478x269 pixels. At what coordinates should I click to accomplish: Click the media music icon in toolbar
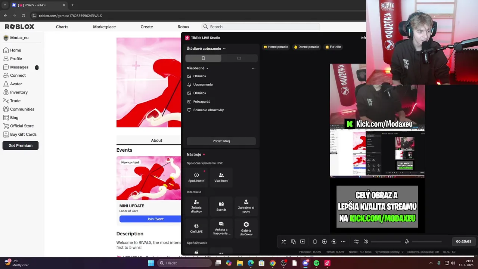[294, 242]
